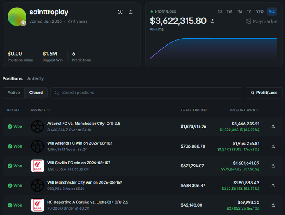Click the Won checkmark on the Sevilla FC row
Viewport: 285px width, 215px height.
point(10,166)
